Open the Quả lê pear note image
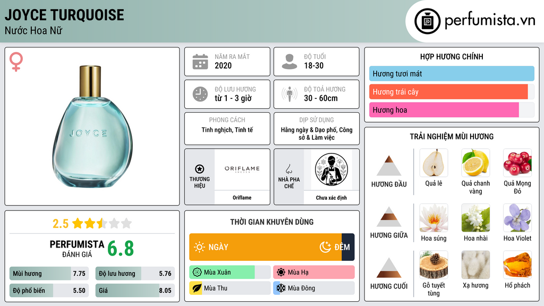Image resolution: width=544 pixels, height=306 pixels. click(433, 163)
